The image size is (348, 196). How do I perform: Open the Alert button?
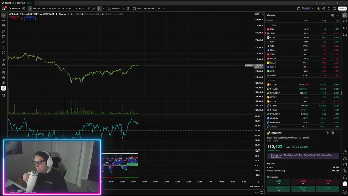[x=137, y=8]
